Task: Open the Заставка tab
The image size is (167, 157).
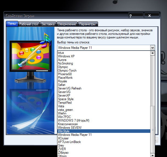Action: point(48,24)
